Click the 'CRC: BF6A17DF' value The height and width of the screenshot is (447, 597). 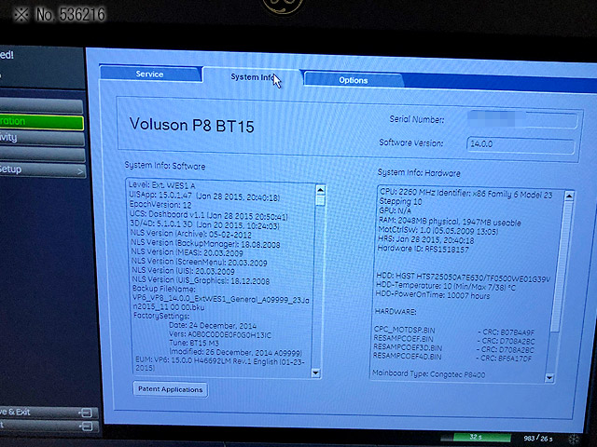pyautogui.click(x=507, y=358)
